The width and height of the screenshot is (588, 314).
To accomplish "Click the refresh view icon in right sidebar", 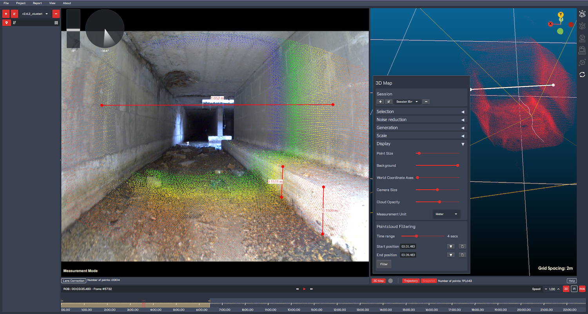I will point(582,74).
